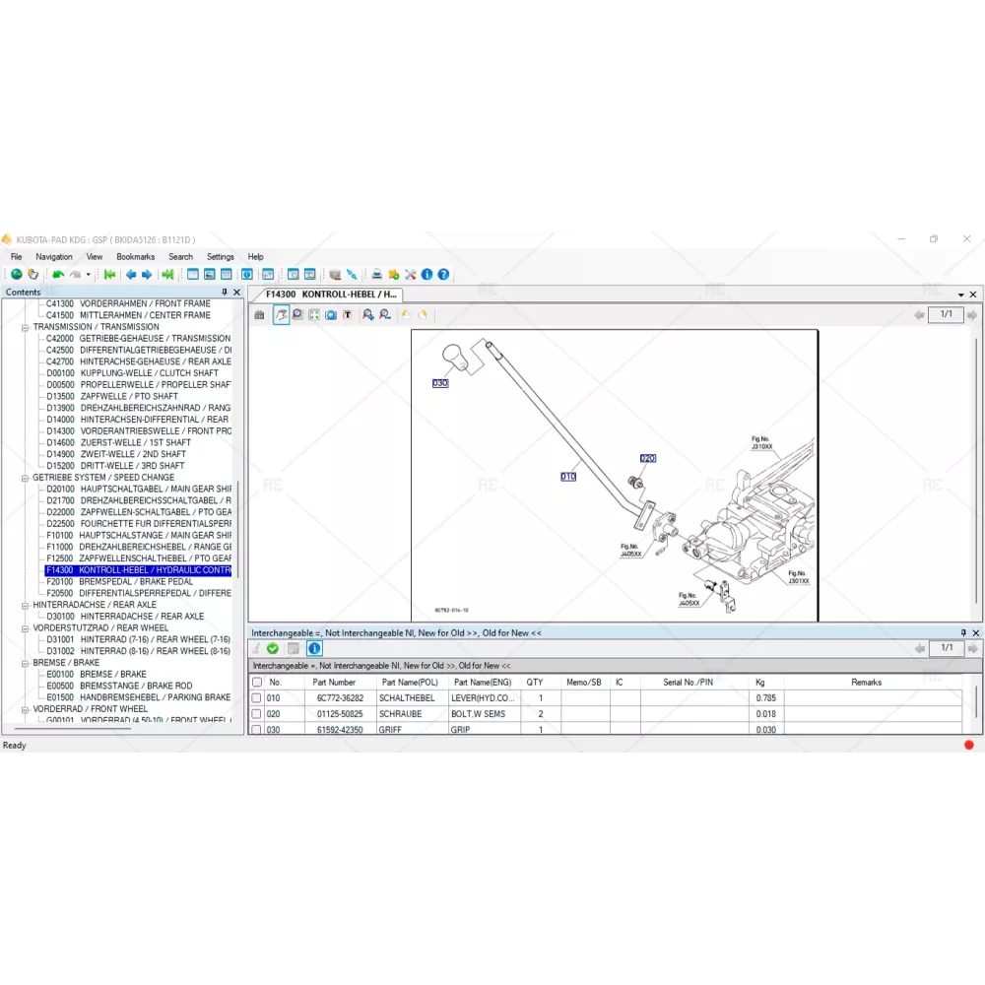Click the camera snapshot icon above diagram

(331, 315)
